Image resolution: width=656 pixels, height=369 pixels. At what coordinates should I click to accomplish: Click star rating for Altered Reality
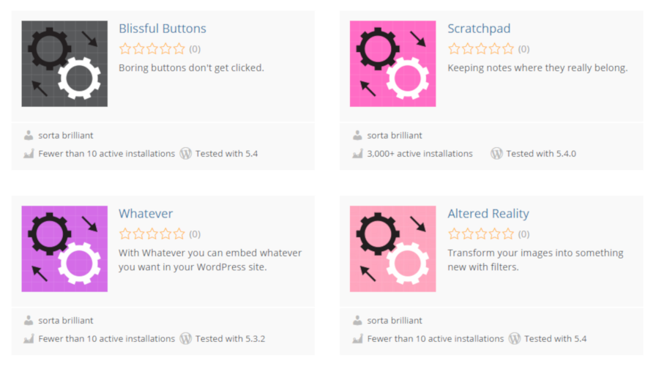tap(481, 234)
